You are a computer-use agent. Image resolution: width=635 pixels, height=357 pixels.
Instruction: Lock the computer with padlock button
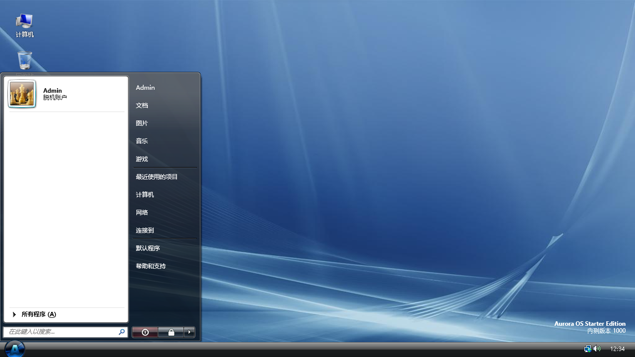click(x=171, y=332)
